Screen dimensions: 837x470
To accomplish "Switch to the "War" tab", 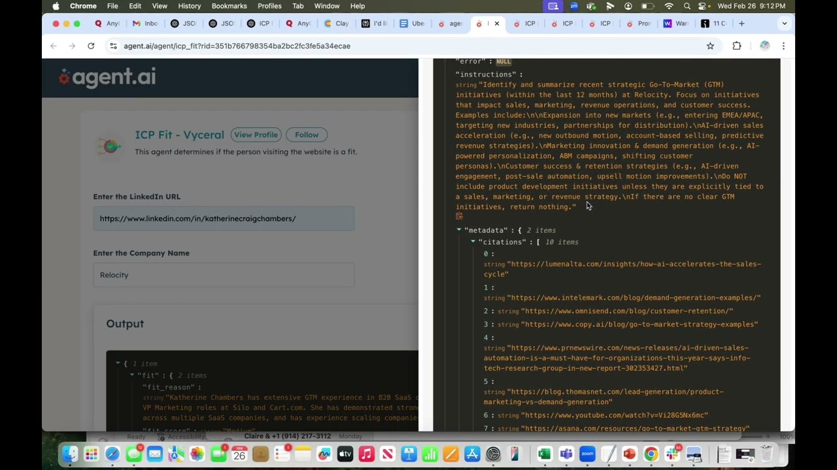I will click(676, 23).
